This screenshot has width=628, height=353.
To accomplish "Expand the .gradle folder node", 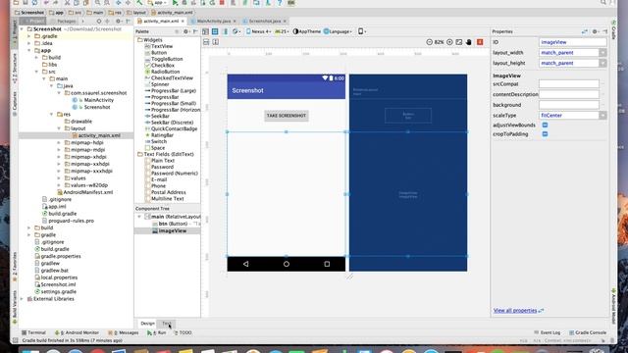I will pos(29,36).
